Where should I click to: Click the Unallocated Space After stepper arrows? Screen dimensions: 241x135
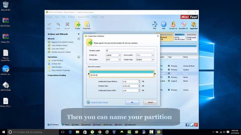(139, 90)
